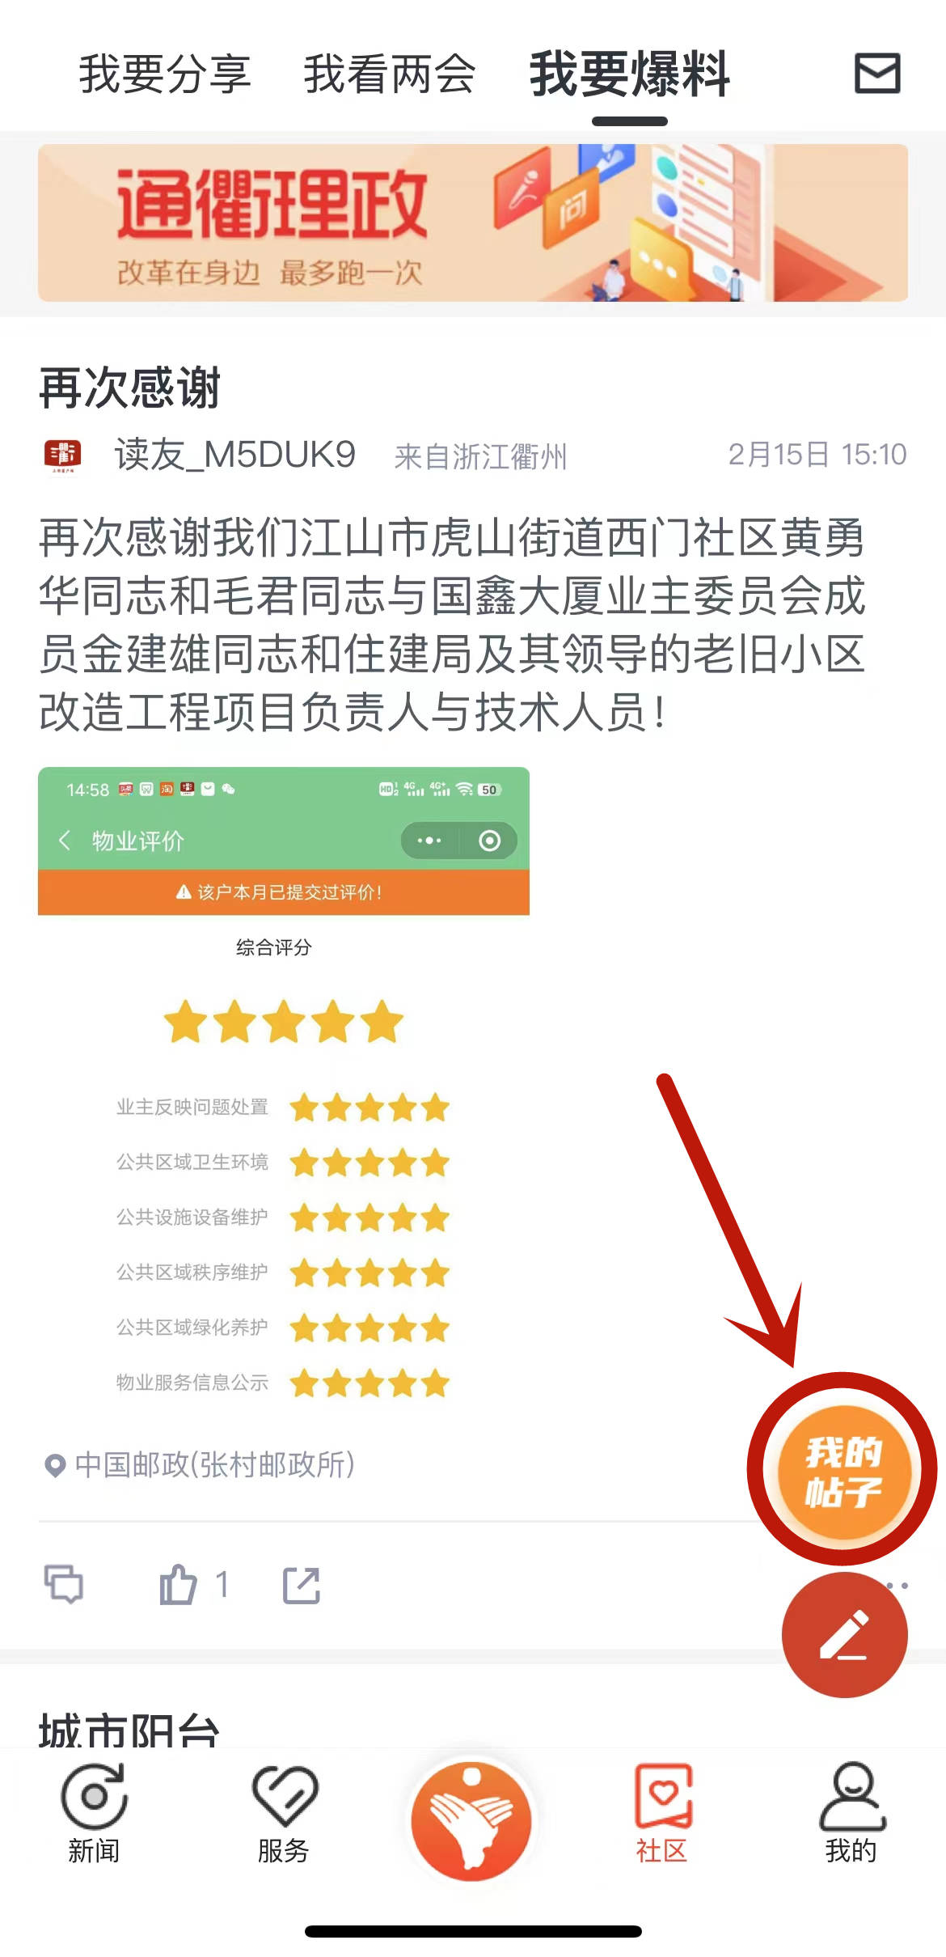Image resolution: width=946 pixels, height=1957 pixels.
Task: Open the mail envelope icon
Action: coord(877,74)
